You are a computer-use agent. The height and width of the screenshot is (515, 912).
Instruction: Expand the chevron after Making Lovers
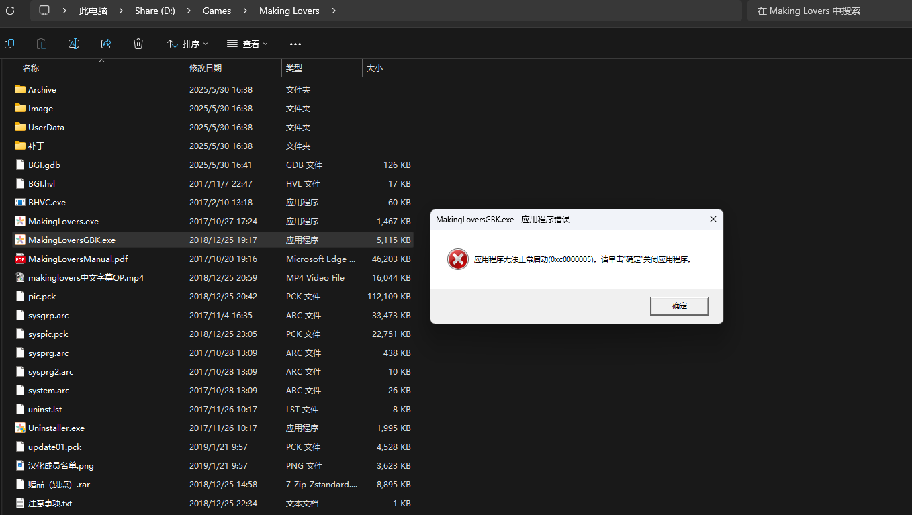tap(334, 11)
